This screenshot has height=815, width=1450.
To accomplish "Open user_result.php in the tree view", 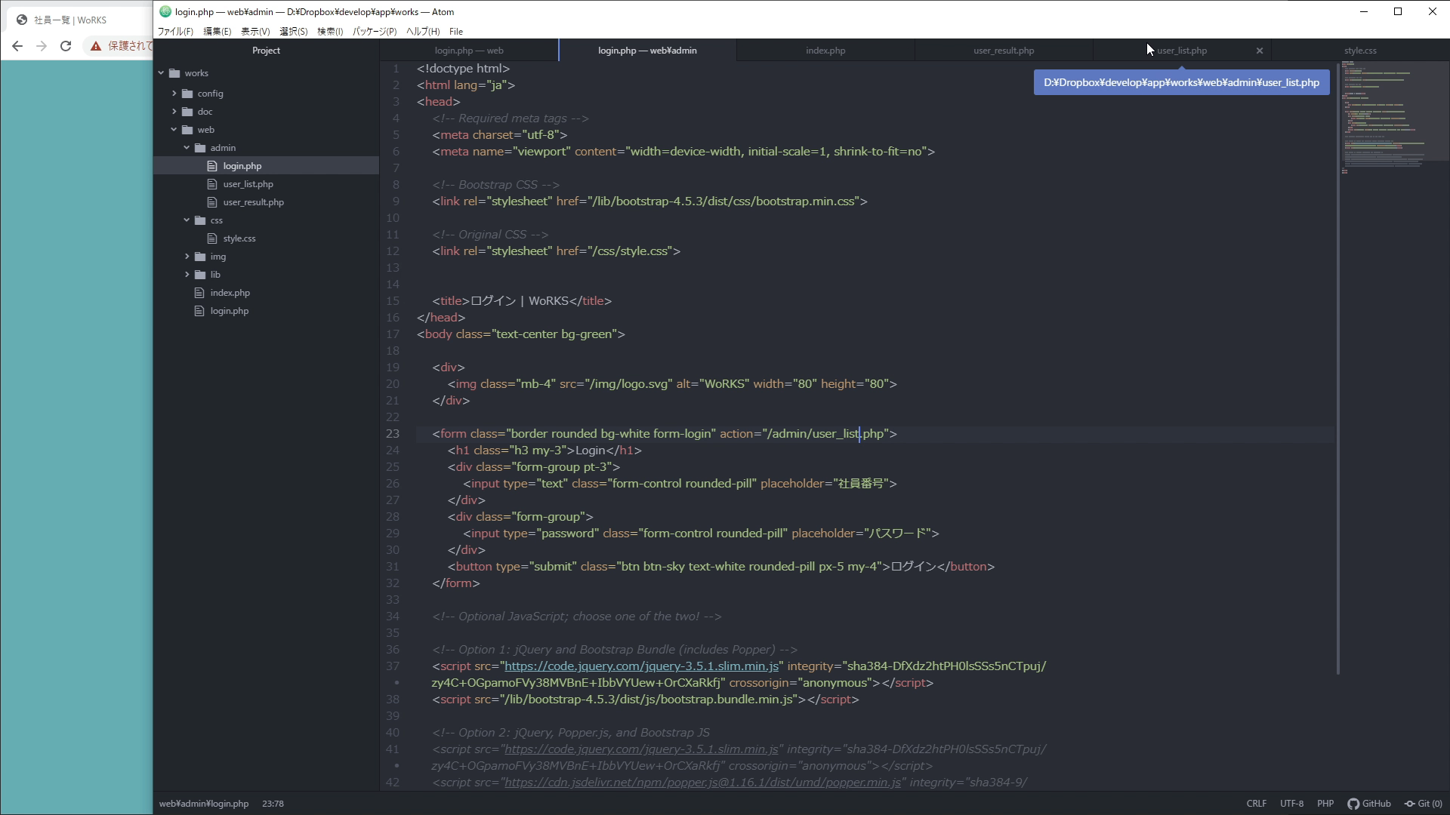I will click(254, 202).
